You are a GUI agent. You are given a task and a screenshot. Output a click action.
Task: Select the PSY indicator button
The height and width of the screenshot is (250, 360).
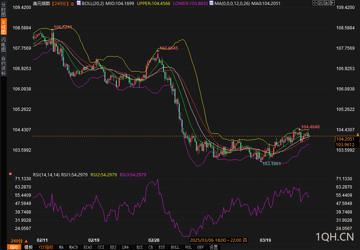[x=162, y=247]
